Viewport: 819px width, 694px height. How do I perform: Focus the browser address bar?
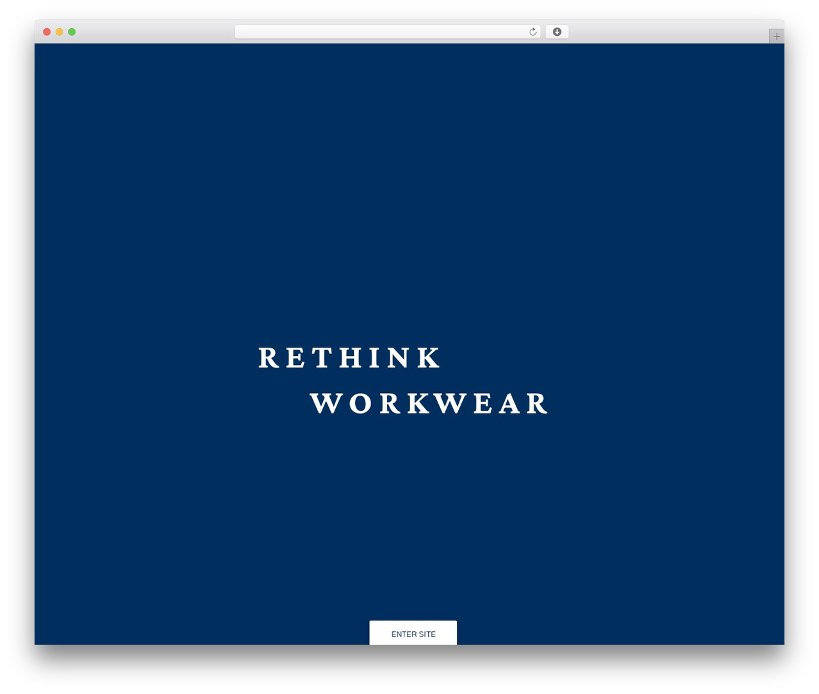(x=387, y=32)
